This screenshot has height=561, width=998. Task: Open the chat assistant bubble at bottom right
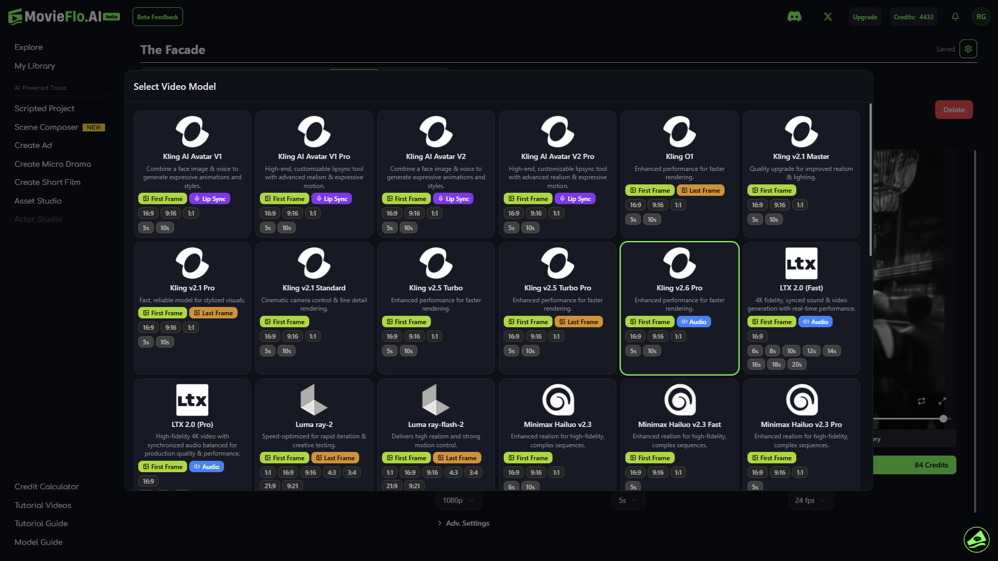pos(977,540)
